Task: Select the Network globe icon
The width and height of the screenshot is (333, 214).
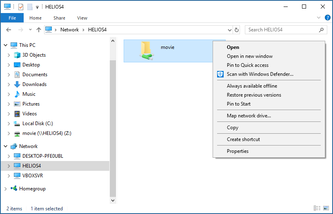Action: pos(14,146)
